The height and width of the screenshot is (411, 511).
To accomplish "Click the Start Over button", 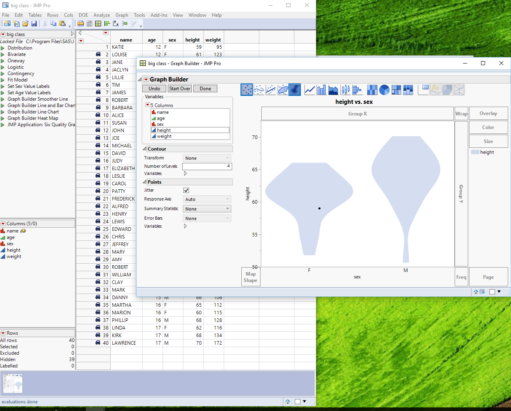I will [179, 89].
